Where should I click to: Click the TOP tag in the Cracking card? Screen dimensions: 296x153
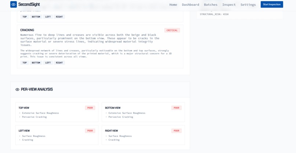(x=25, y=63)
